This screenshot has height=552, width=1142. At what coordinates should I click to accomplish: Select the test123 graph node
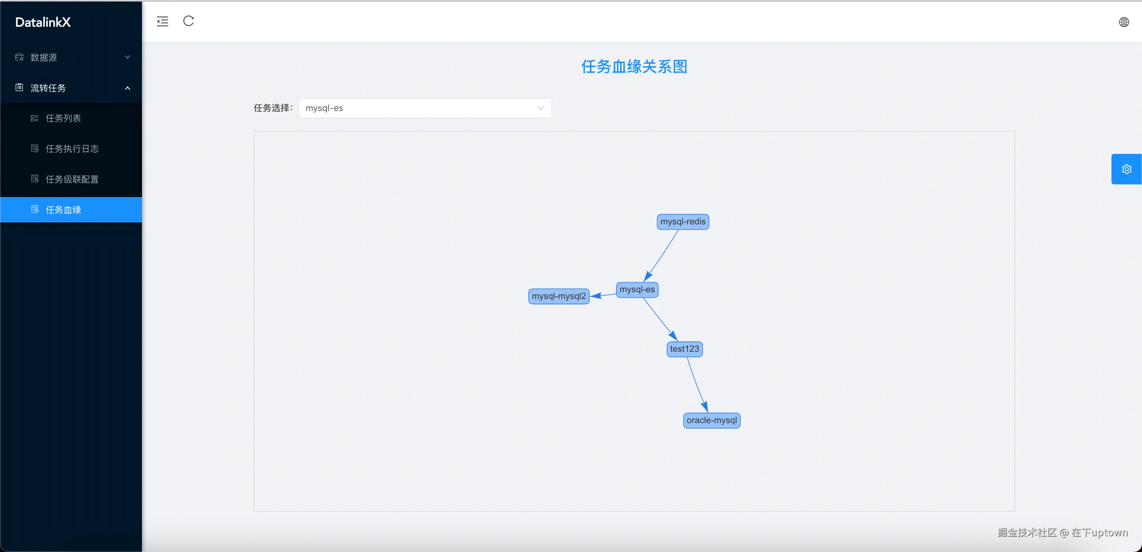[684, 349]
